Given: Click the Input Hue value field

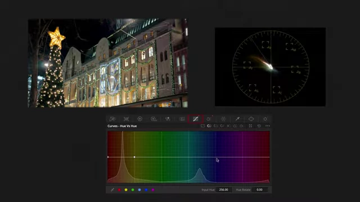Looking at the screenshot, I should click(224, 190).
